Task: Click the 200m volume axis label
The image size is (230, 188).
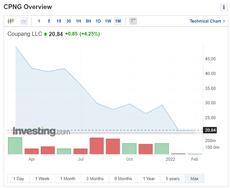Action: (x=210, y=141)
